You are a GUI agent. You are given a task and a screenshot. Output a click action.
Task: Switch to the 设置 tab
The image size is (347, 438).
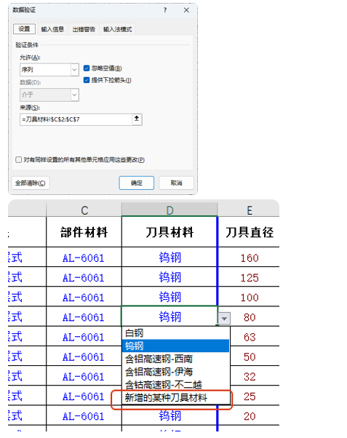pos(24,29)
